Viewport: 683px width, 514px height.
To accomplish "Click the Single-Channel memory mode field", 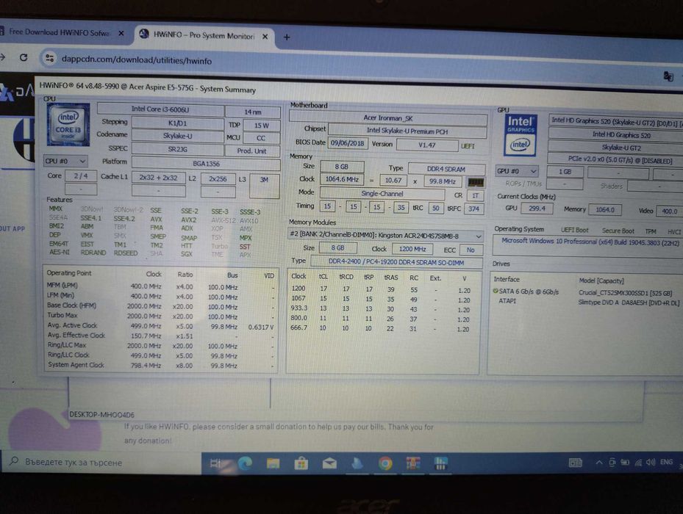I will click(x=382, y=193).
